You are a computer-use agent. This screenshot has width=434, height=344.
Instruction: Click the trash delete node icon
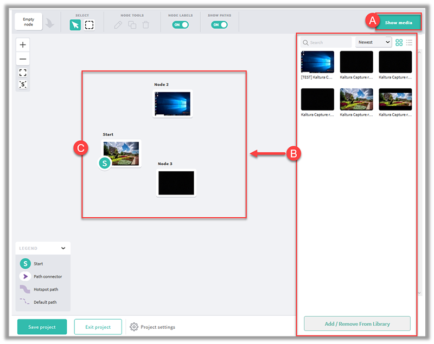click(145, 25)
